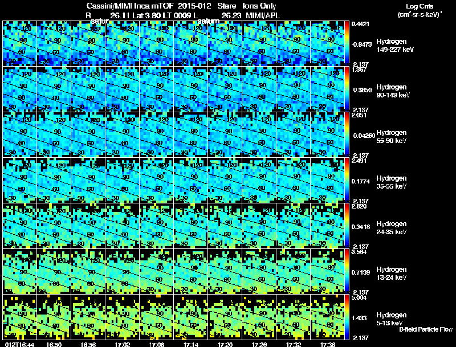The image size is (456, 347).
Task: Click the 17:02 time label
Action: pyautogui.click(x=122, y=345)
